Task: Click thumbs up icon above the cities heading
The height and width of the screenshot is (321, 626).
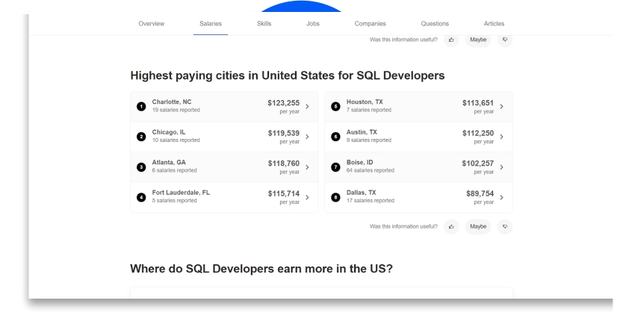Action: coord(450,40)
